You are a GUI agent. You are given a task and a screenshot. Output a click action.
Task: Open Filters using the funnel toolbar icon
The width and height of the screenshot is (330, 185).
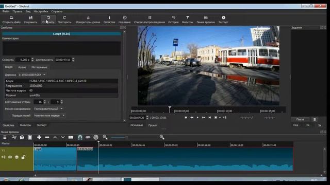tap(188, 18)
